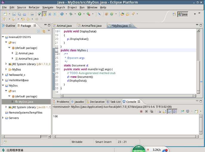
Task: Click the Open Task folder icon
Action: [x=127, y=14]
